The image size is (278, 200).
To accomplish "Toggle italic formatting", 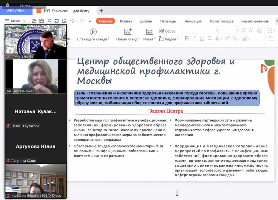I will [x=194, y=39].
